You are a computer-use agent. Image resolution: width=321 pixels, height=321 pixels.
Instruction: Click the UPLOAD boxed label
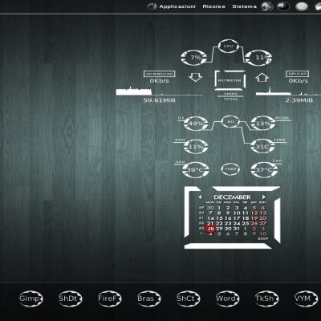click(x=298, y=74)
